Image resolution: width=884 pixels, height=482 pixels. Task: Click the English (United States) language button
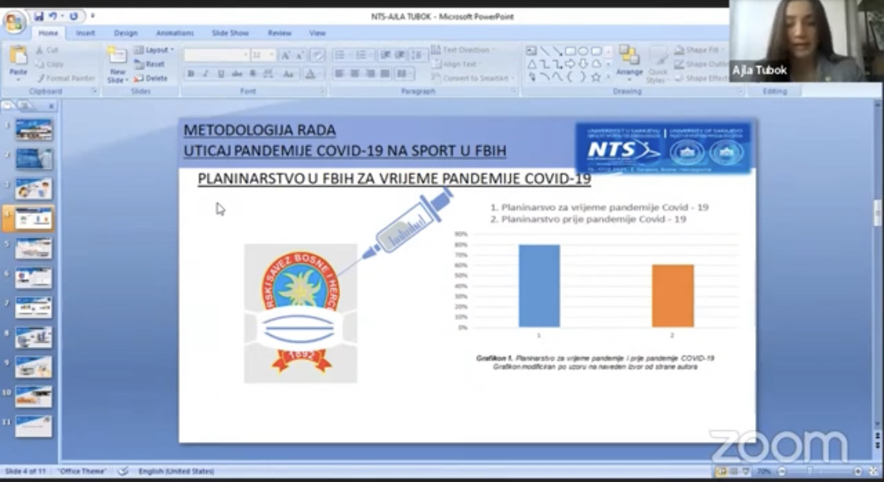coord(176,471)
